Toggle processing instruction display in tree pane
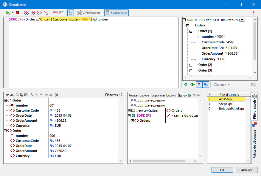 [186, 85]
